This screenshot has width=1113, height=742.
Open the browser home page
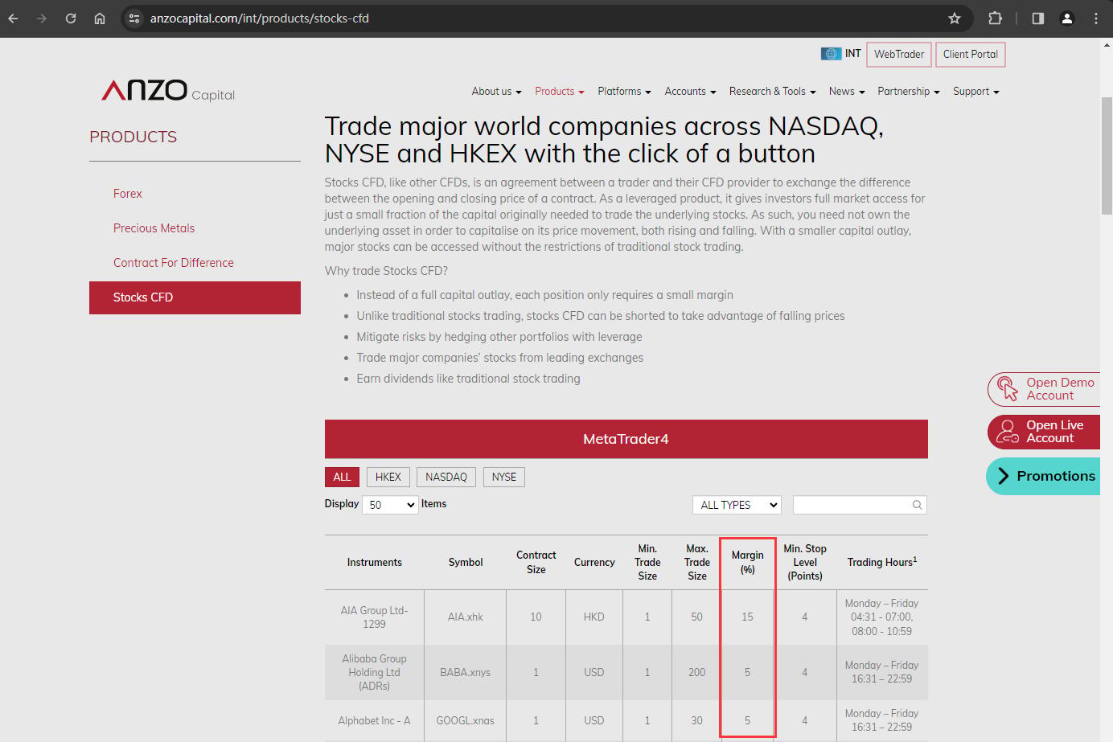(x=100, y=18)
